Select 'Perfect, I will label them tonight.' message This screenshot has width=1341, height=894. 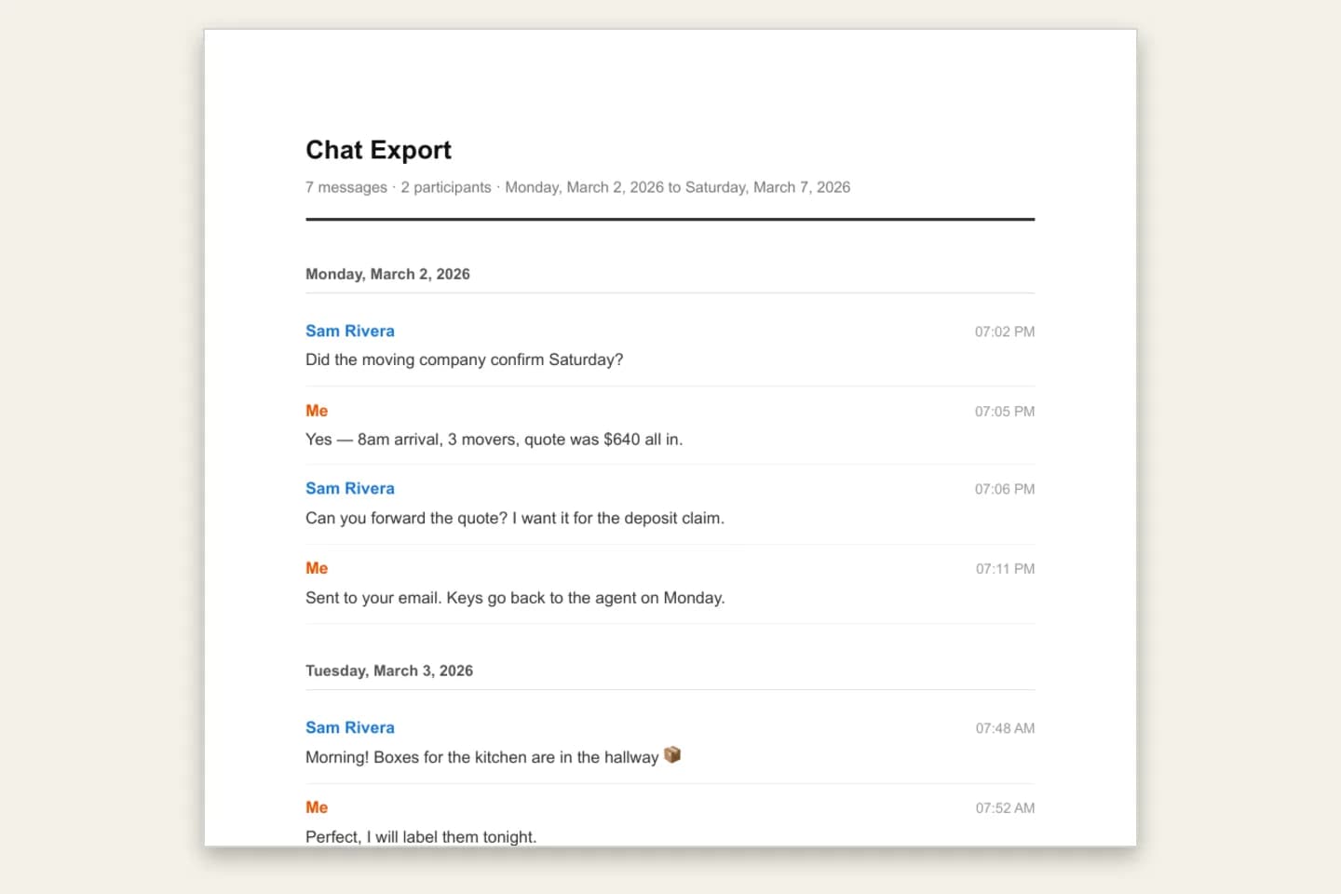pyautogui.click(x=421, y=836)
